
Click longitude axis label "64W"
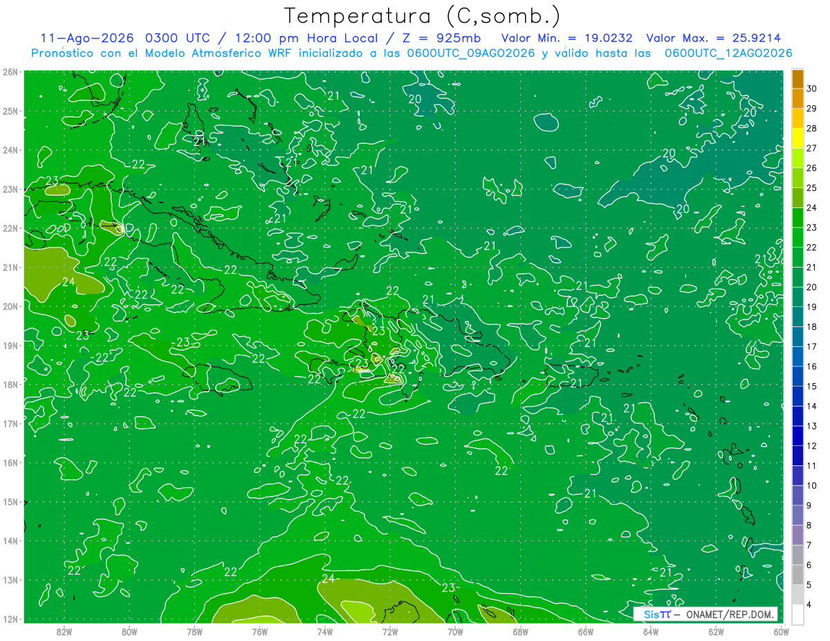click(651, 631)
